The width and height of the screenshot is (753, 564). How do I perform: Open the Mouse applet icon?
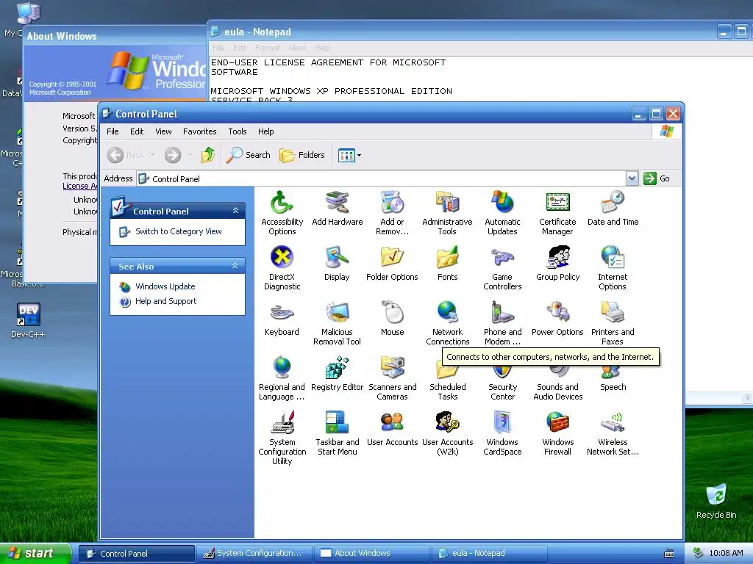393,312
